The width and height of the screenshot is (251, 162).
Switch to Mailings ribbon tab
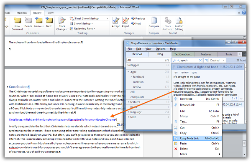[x=22, y=13]
